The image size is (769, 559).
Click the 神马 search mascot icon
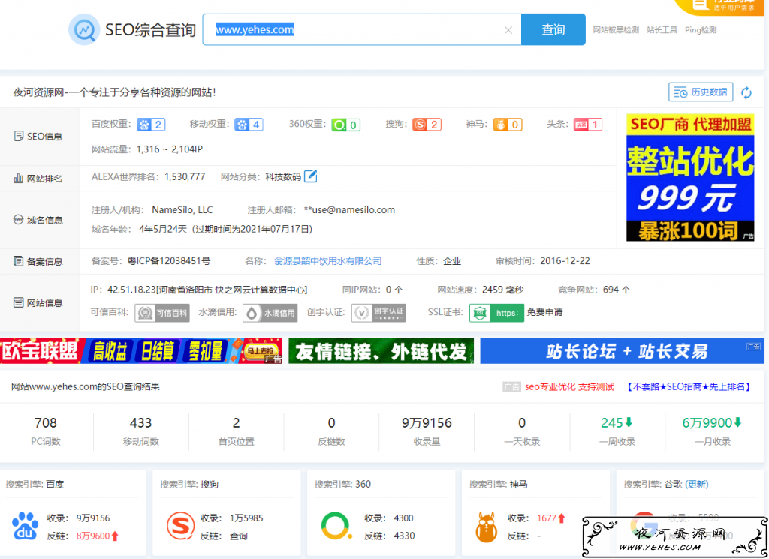pos(487,527)
